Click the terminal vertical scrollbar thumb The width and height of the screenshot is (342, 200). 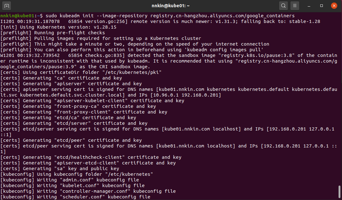[x=339, y=192]
